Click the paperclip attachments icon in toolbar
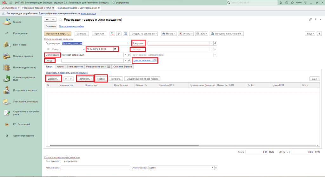Screen dimensions: 325x177 (119, 33)
